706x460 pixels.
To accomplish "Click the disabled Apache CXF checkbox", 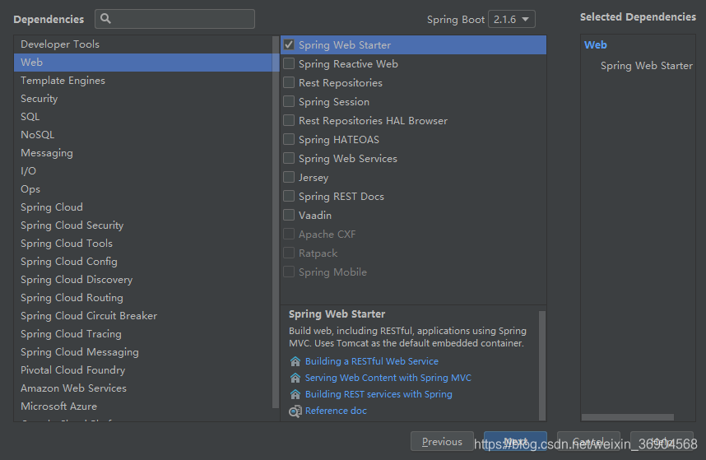I will (289, 234).
